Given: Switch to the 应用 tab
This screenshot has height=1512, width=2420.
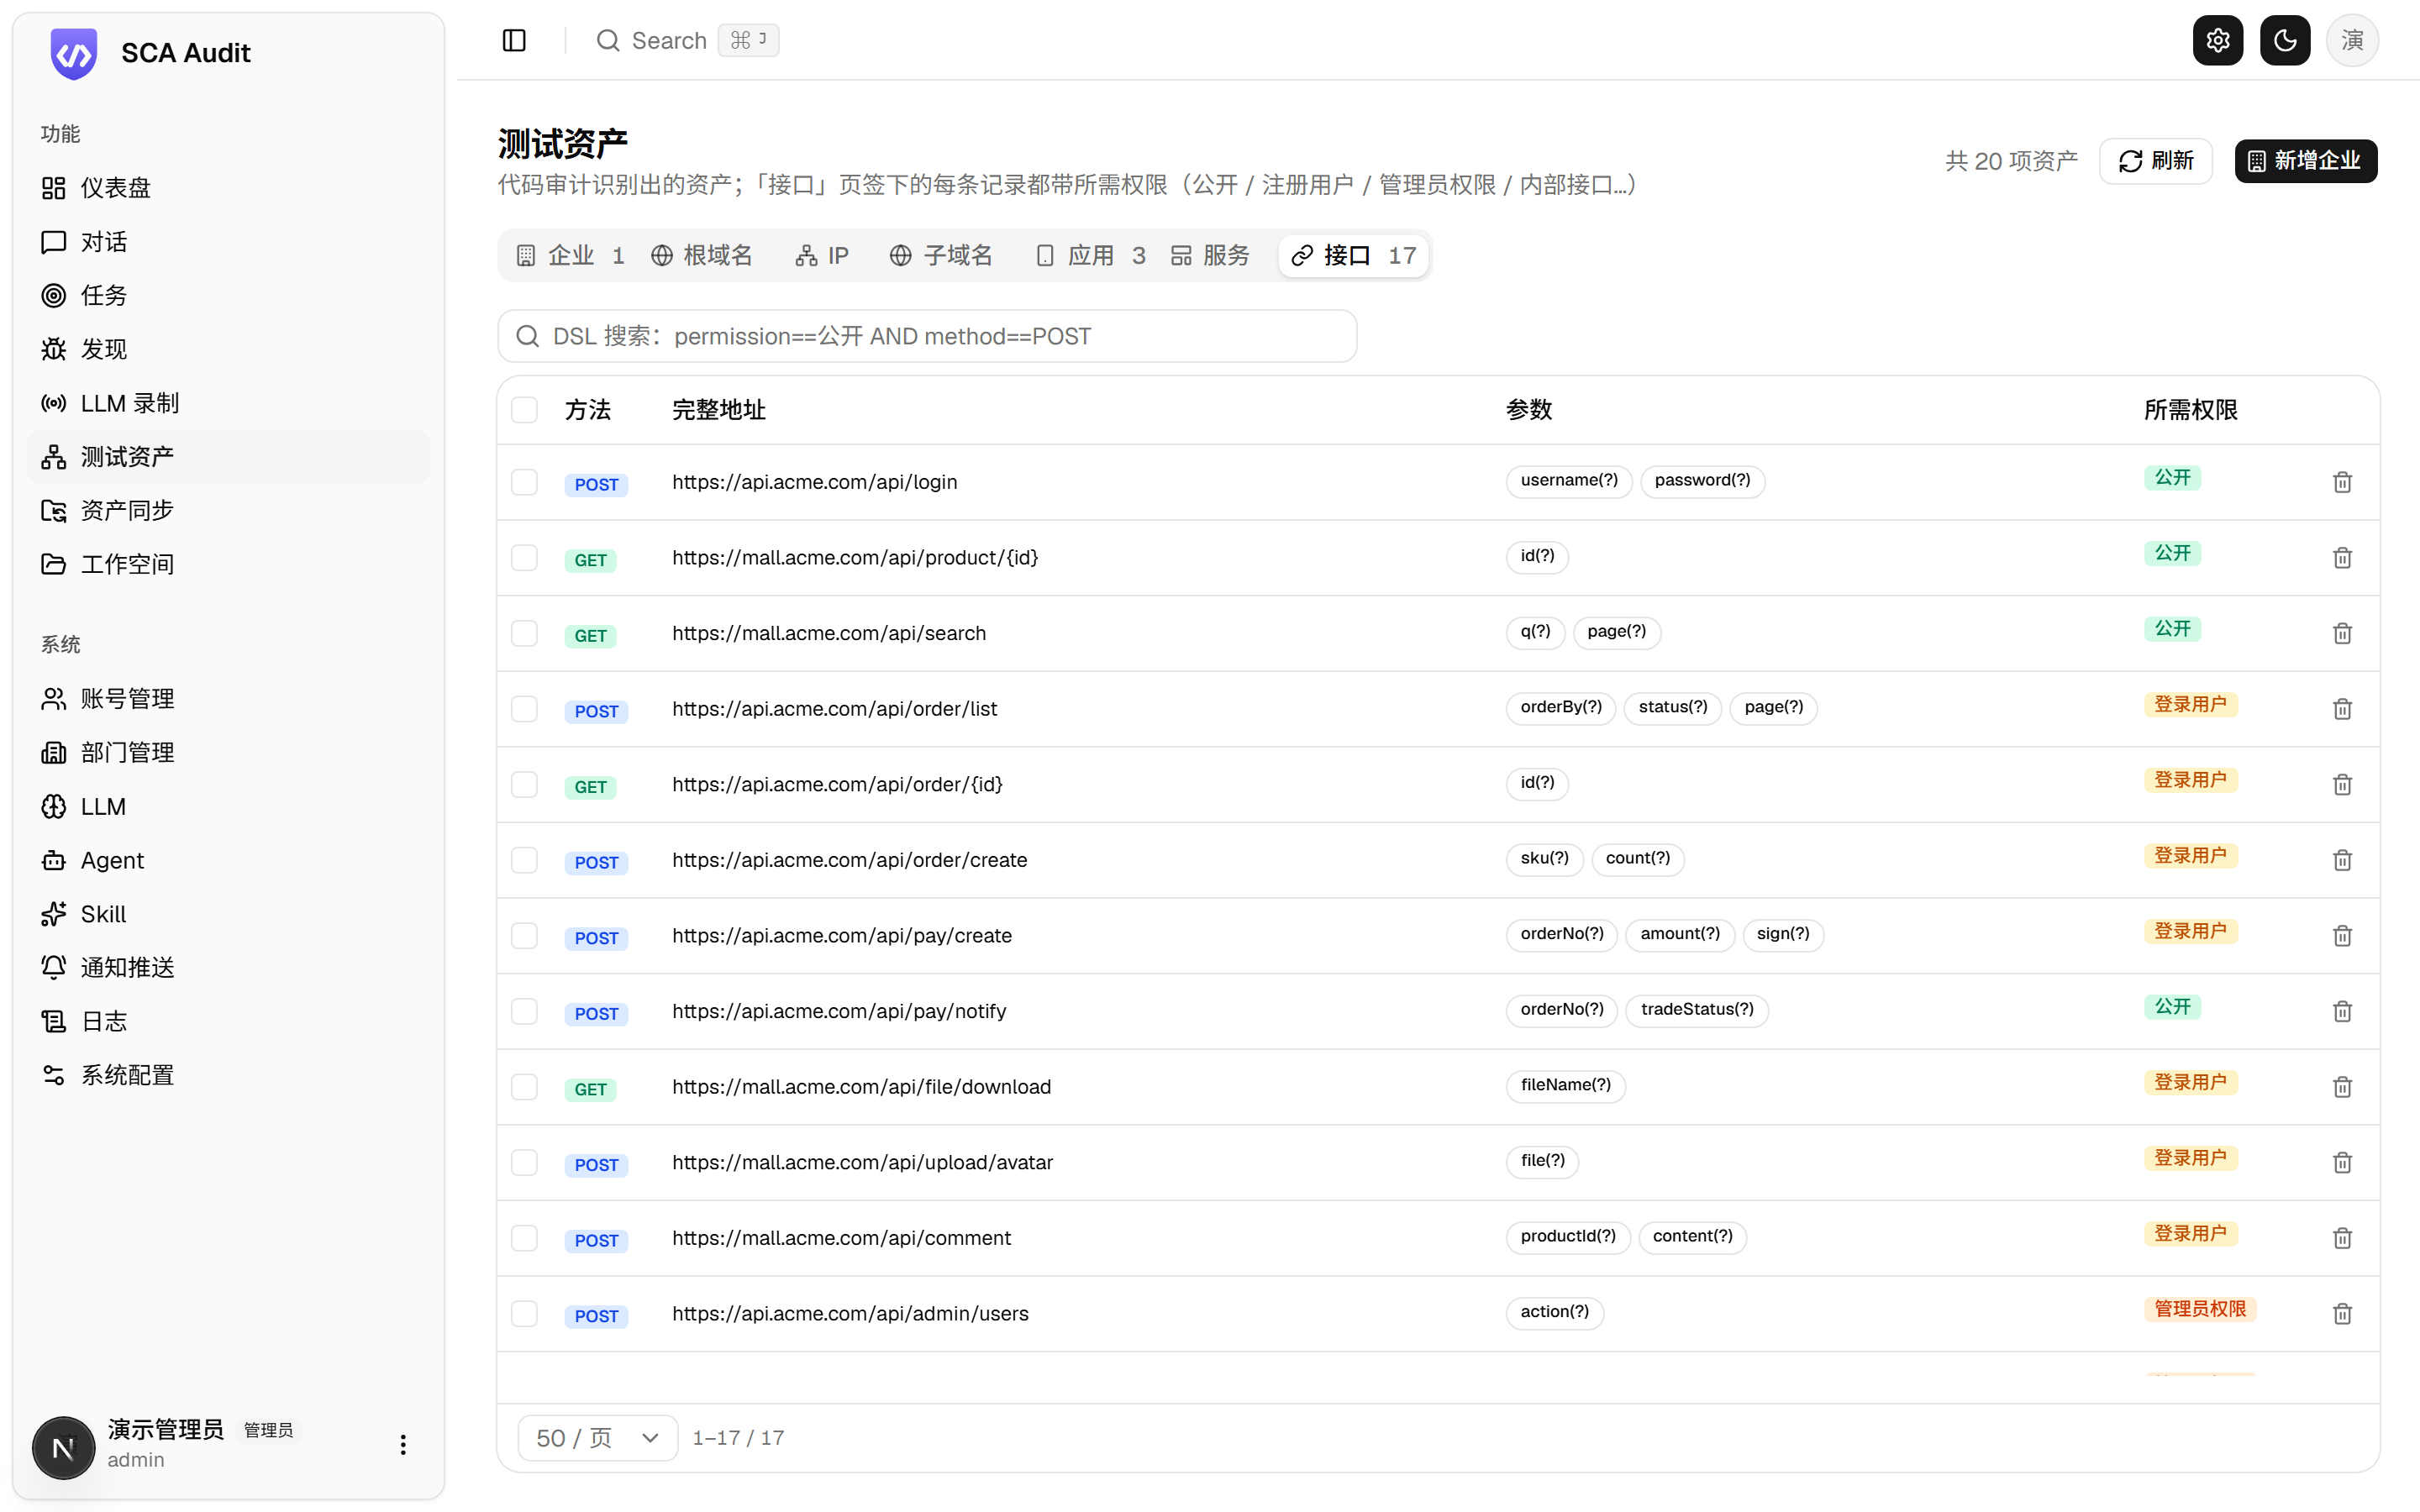Looking at the screenshot, I should coord(1090,255).
